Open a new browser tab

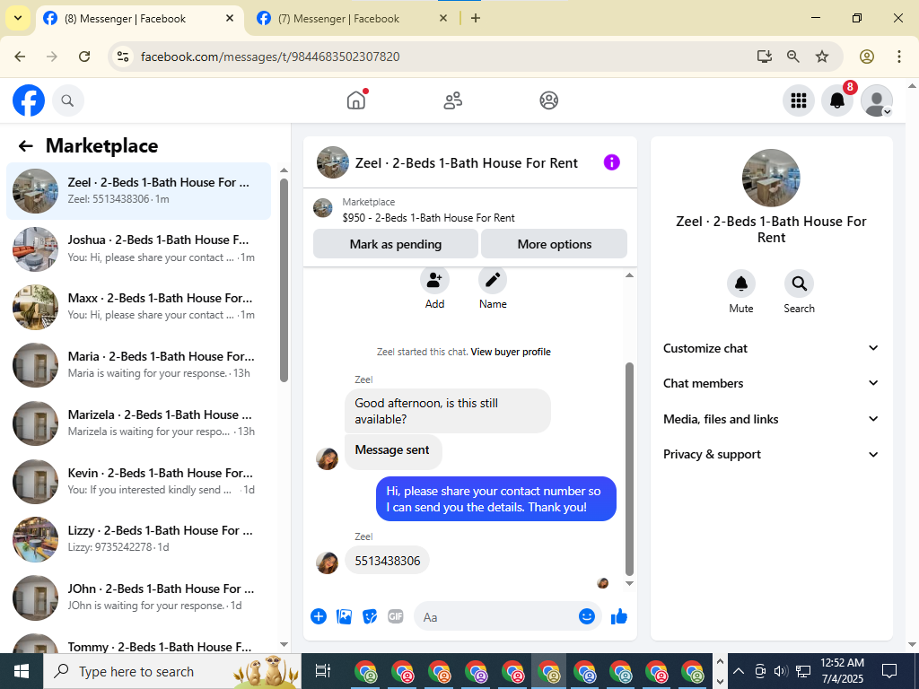(476, 18)
